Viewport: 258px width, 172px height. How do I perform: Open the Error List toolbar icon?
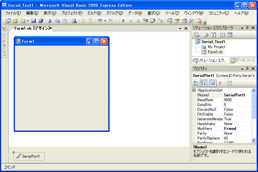[199, 21]
